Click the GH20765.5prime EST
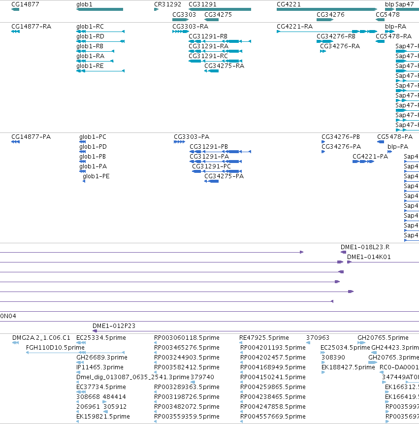The height and width of the screenshot is (424, 419). point(361,343)
